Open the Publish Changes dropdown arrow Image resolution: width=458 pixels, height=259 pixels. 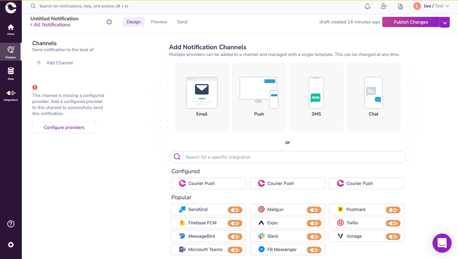445,22
